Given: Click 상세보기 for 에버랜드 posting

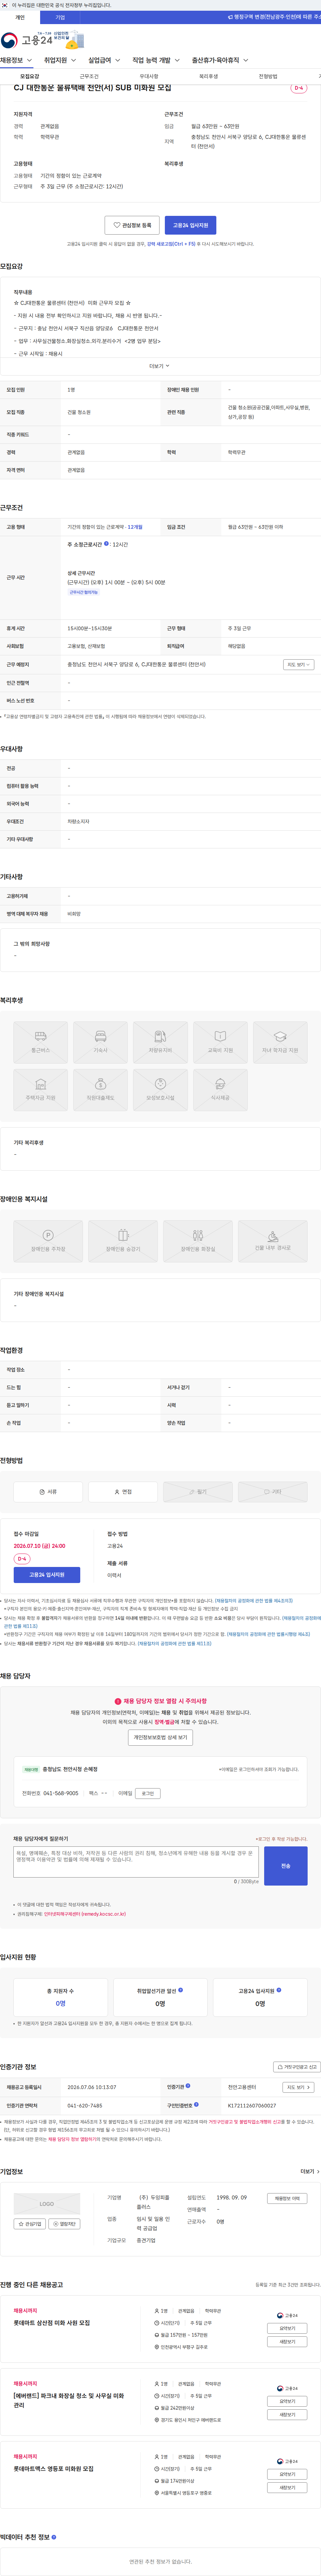Looking at the screenshot, I should (x=287, y=2401).
